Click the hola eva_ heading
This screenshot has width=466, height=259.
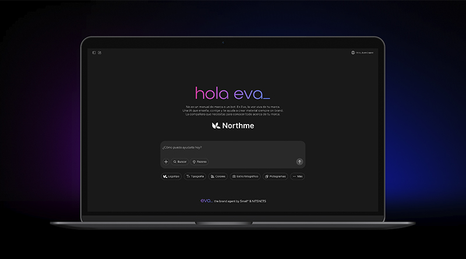point(232,93)
